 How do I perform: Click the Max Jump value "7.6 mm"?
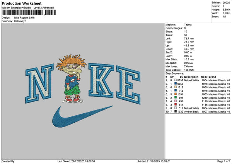point(188,67)
